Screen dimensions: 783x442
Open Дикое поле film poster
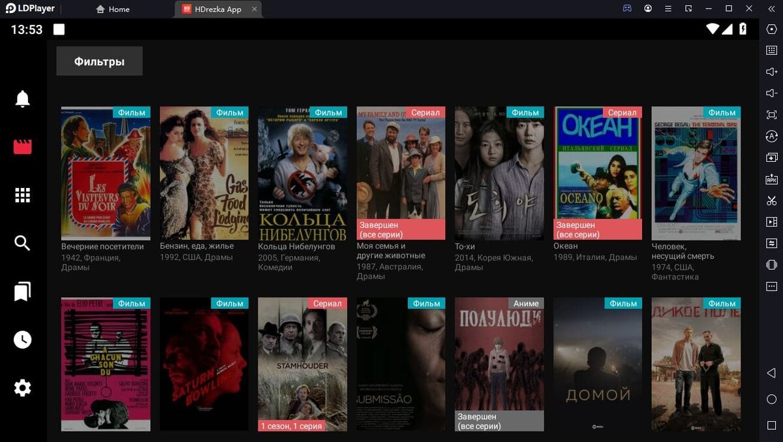696,364
